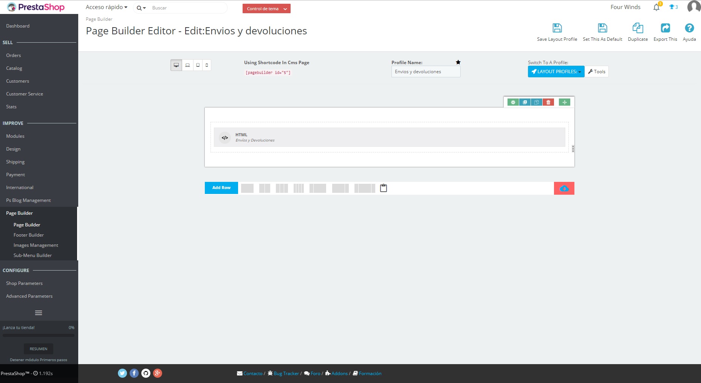Open PrestaShop's Twitter page
Viewport: 701px width, 383px height.
[122, 373]
